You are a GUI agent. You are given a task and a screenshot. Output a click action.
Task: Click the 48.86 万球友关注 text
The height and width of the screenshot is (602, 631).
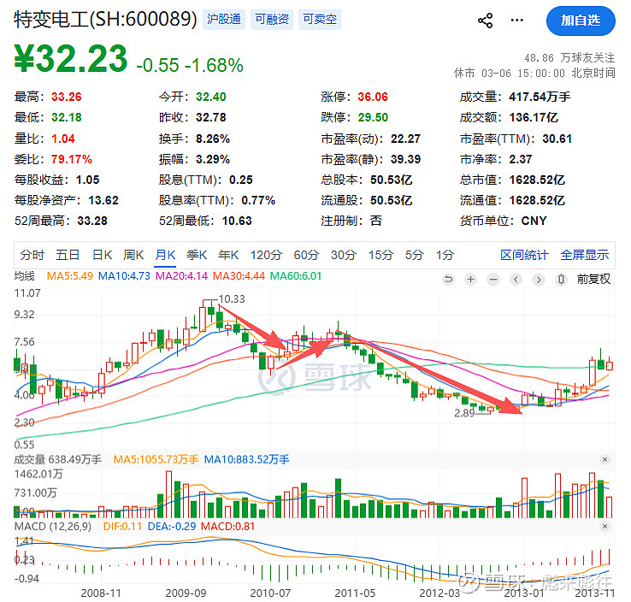tap(569, 58)
